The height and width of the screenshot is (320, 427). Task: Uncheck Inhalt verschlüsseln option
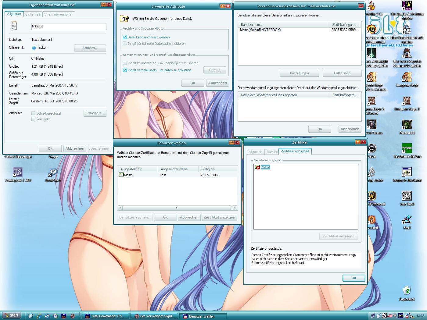(x=125, y=70)
